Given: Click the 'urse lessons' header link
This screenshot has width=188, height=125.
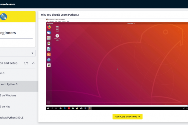Looking at the screenshot, I should click(x=8, y=4).
